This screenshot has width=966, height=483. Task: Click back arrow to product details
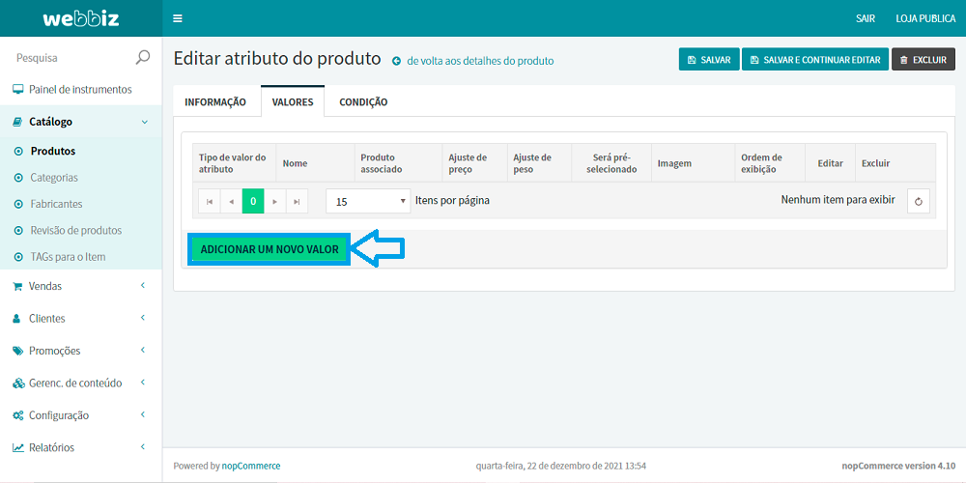[x=396, y=61]
